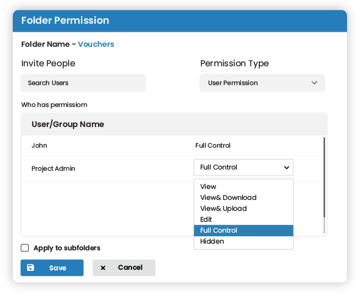Viewport: 358px width, 294px height.
Task: Click the Full Control dropdown arrow icon
Action: click(x=287, y=168)
